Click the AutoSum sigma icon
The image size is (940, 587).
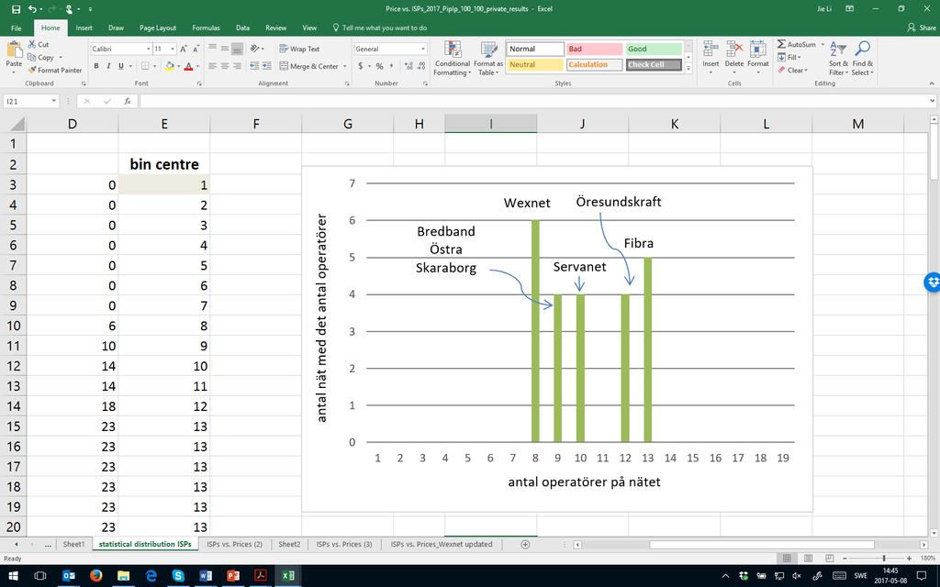tap(781, 44)
